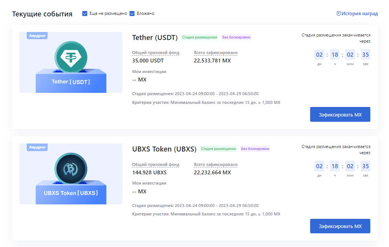Click the 'Текущие события' heading
This screenshot has height=247, width=389.
42,14
